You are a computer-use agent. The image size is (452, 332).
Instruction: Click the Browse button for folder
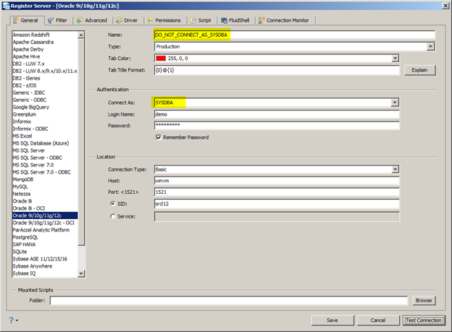pyautogui.click(x=424, y=300)
